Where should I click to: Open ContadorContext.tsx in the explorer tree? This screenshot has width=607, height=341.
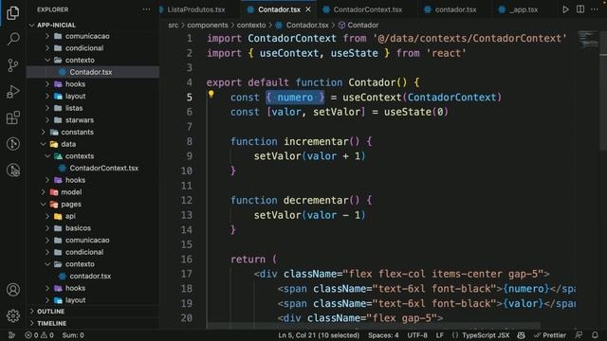coord(103,169)
